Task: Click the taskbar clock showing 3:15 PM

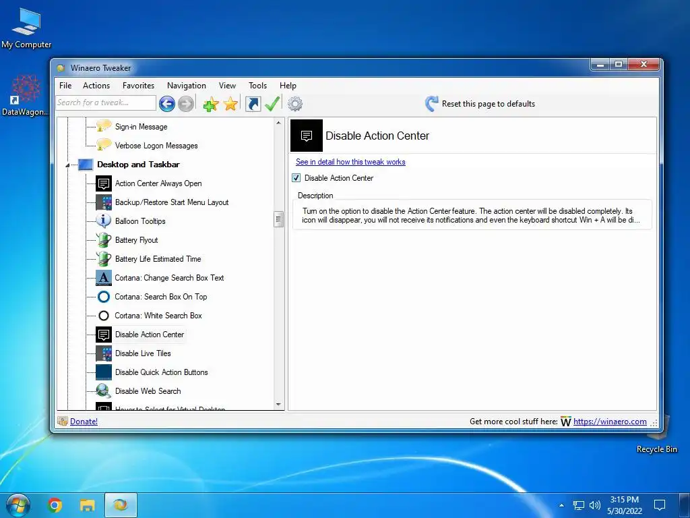Action: click(x=625, y=505)
